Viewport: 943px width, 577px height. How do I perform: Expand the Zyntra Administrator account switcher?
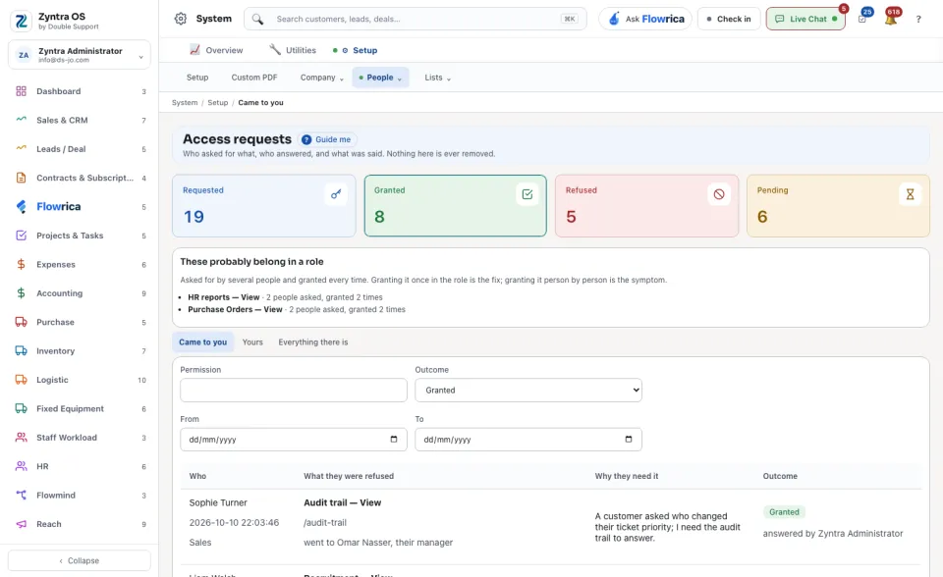click(80, 55)
